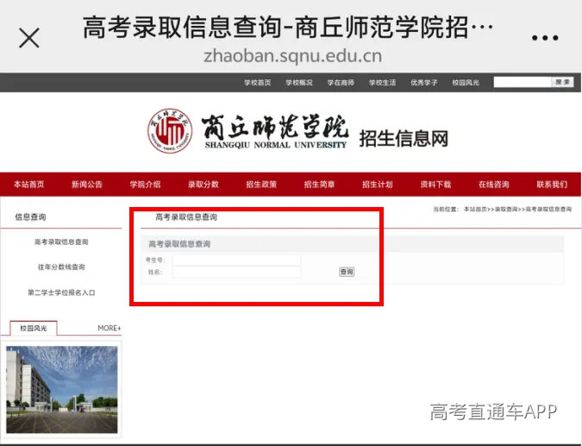Open 第二学士学位报名入口 in sidebar
Viewport: 582px width, 446px height.
[61, 292]
